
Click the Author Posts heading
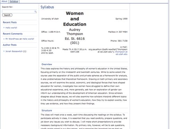click(10, 45)
